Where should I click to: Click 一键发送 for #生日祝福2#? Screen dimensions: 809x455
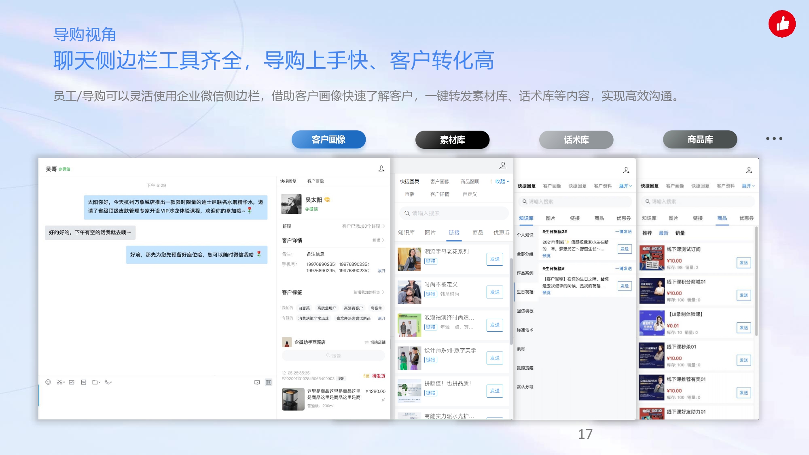[623, 232]
